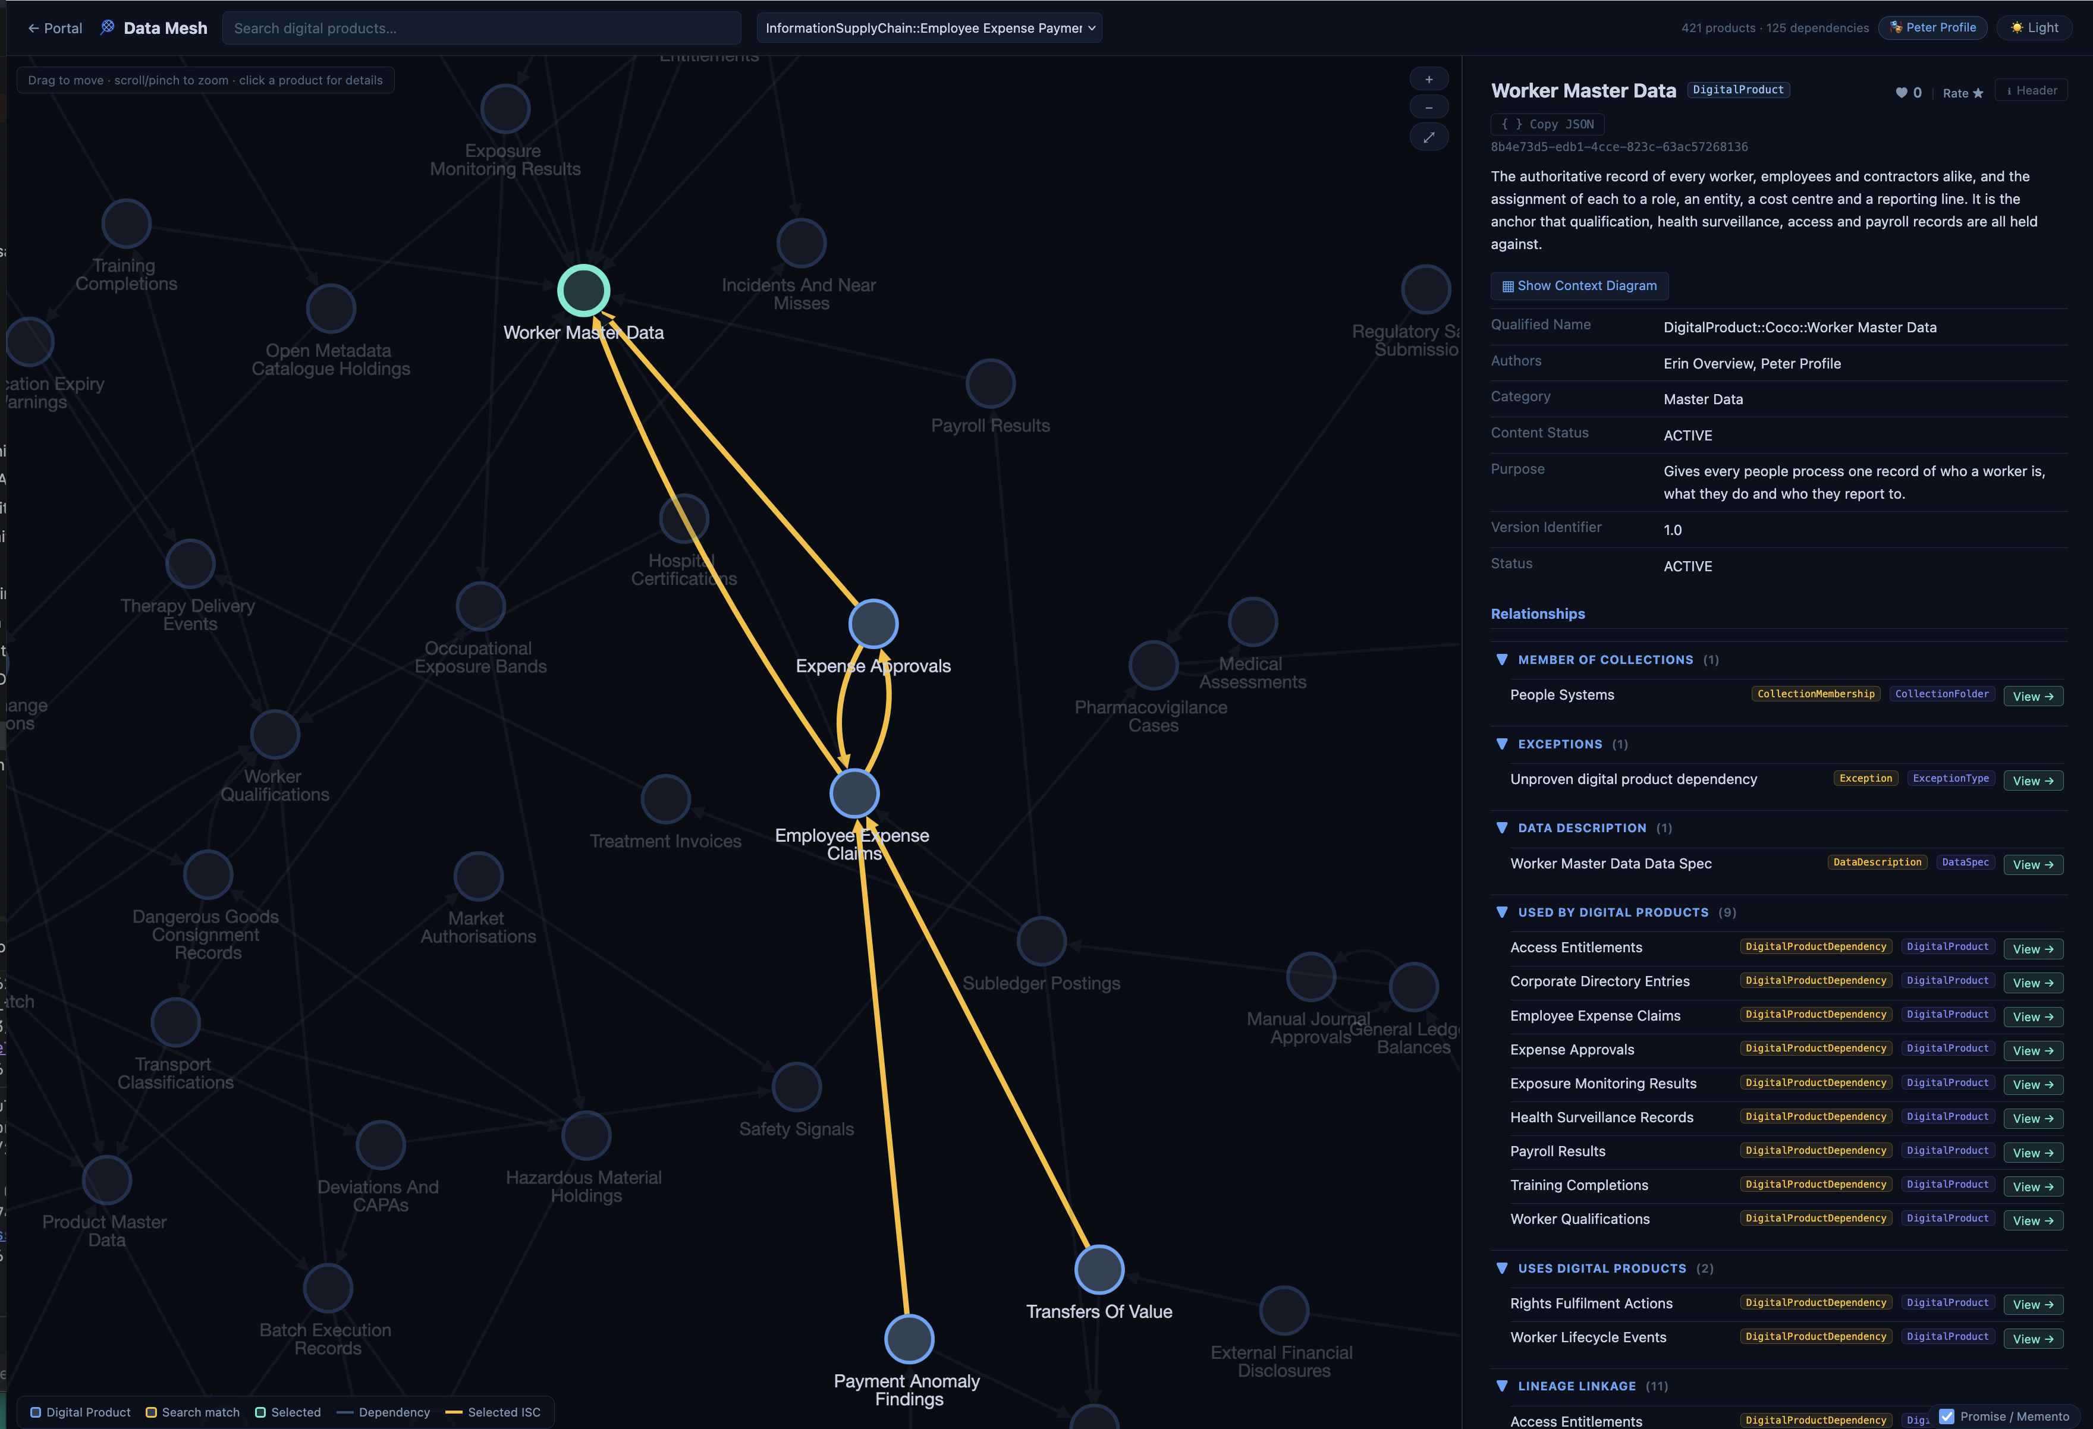Go back to Portal
The height and width of the screenshot is (1429, 2093).
(x=55, y=28)
